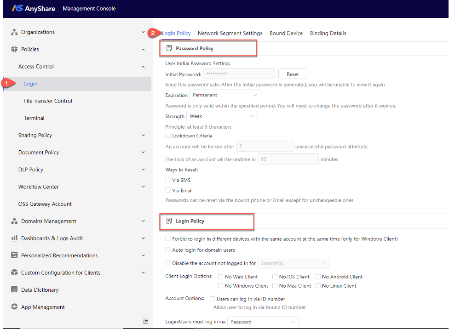This screenshot has height=329, width=449.
Task: Enable the Lockdown Criteria checkbox
Action: click(168, 135)
